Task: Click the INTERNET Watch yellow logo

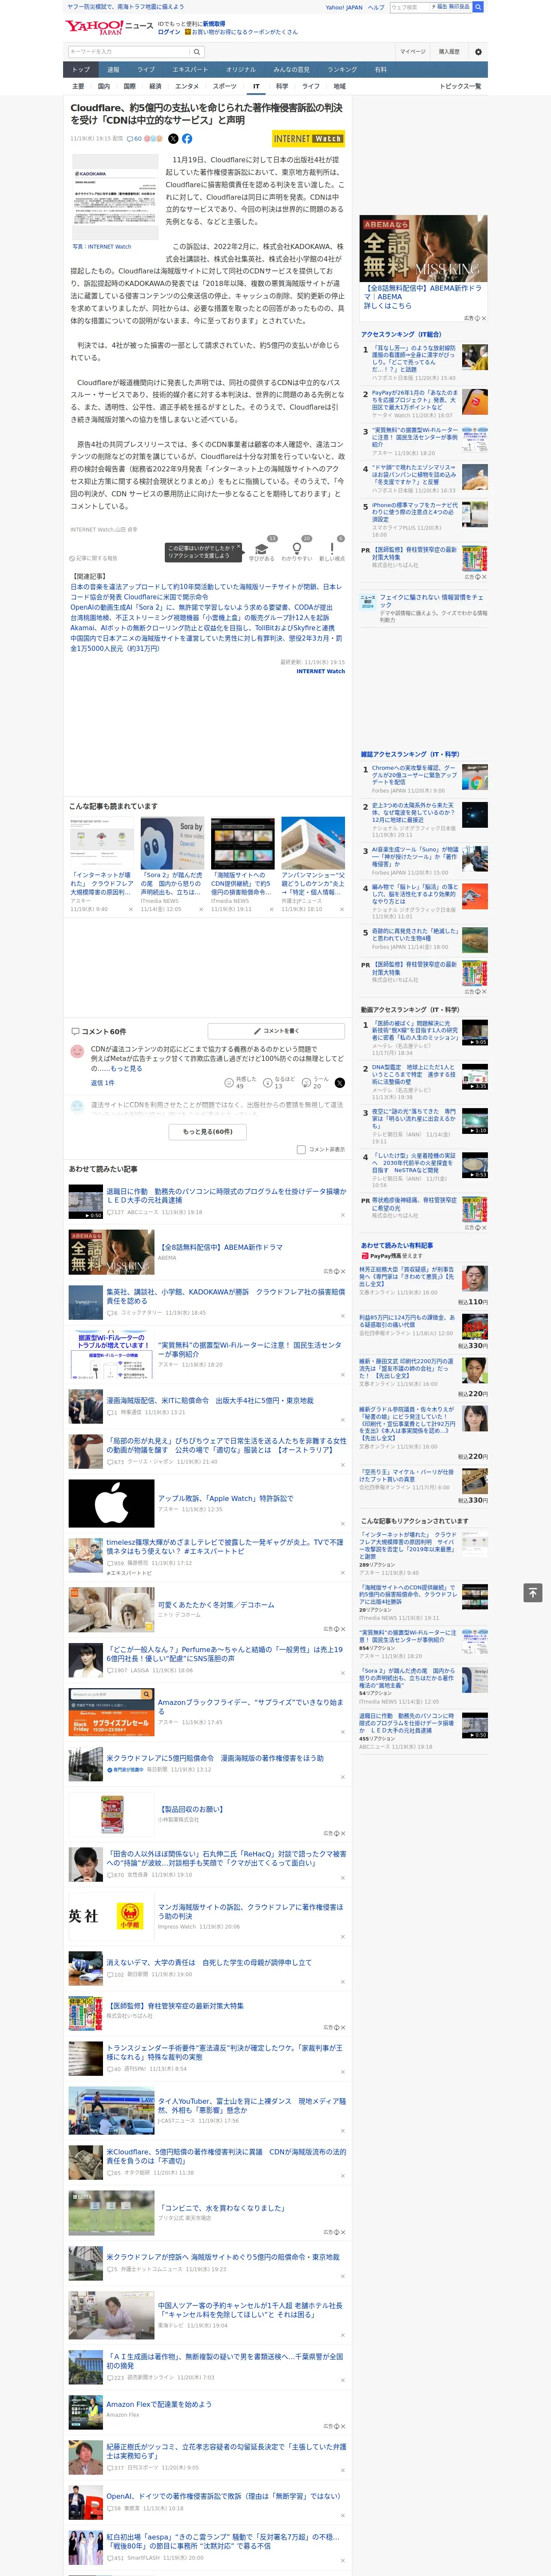Action: [x=308, y=139]
